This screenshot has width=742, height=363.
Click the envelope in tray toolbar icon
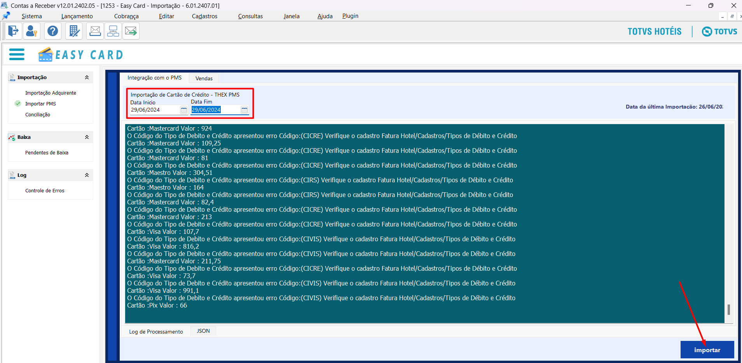[x=95, y=31]
